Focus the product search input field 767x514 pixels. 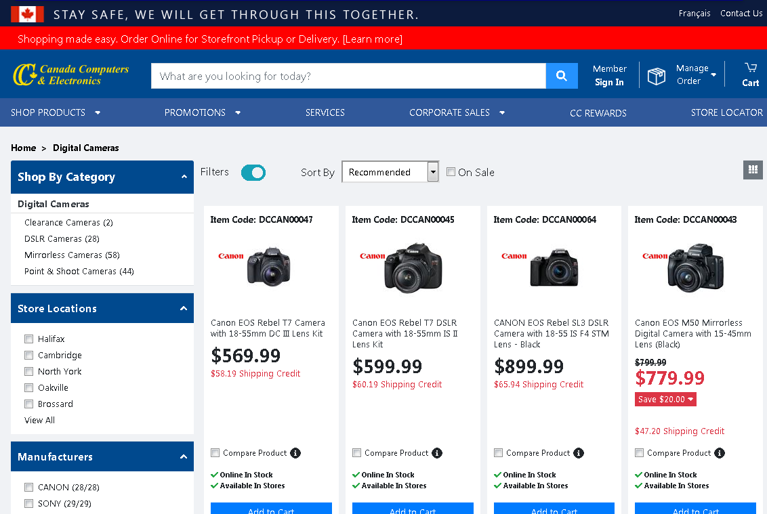(x=348, y=76)
